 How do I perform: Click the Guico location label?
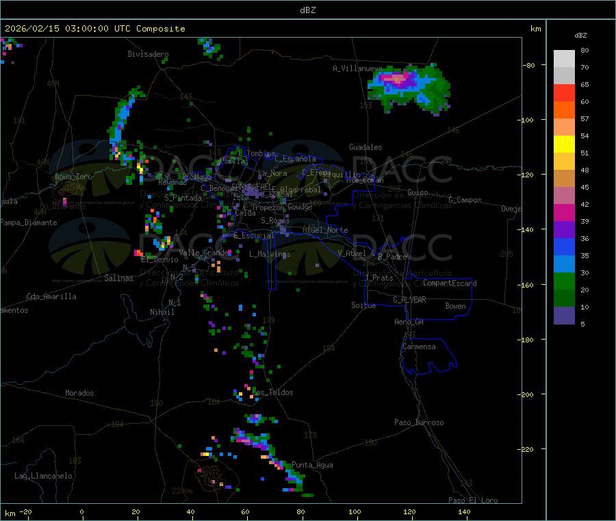pyautogui.click(x=418, y=192)
